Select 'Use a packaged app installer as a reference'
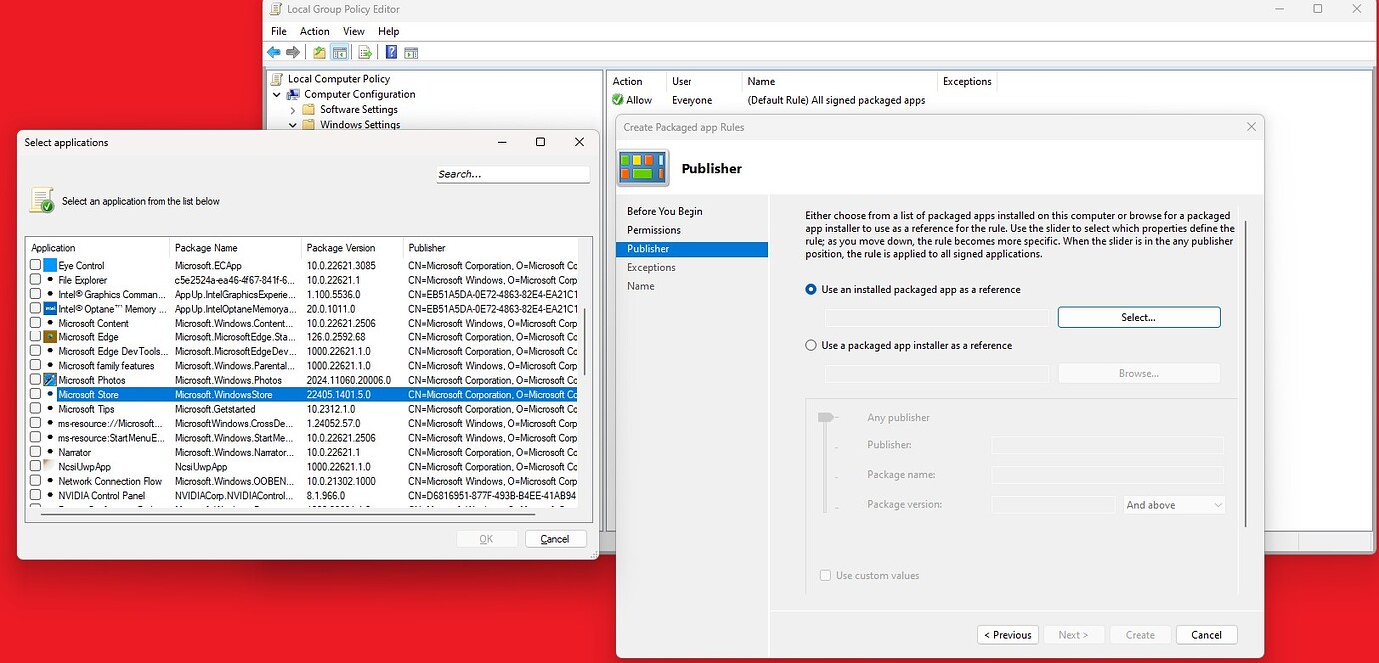This screenshot has width=1379, height=663. click(x=811, y=346)
